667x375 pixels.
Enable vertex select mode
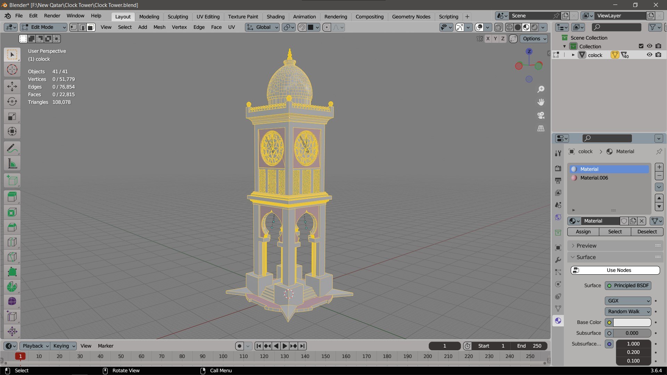tap(74, 27)
